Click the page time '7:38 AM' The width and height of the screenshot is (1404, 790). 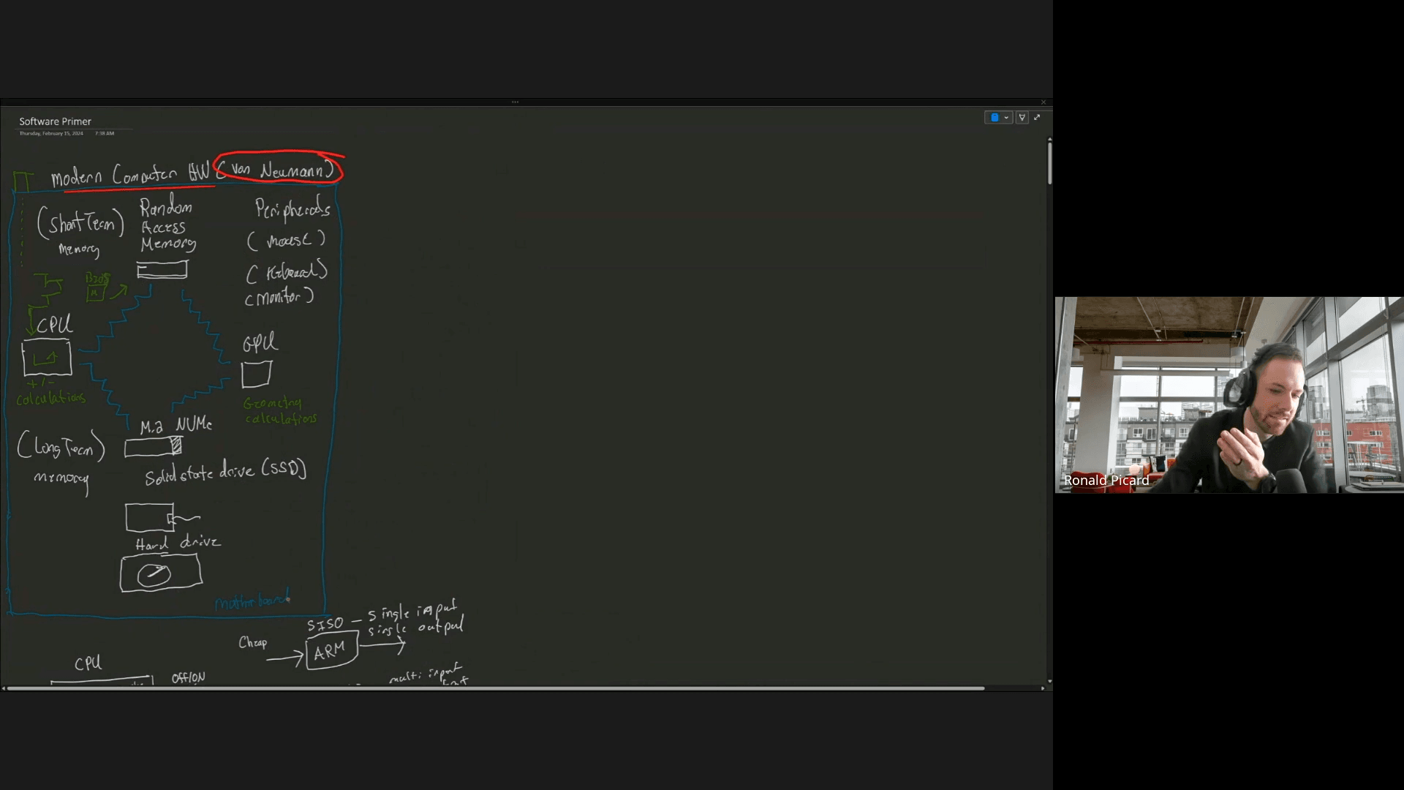pos(105,134)
